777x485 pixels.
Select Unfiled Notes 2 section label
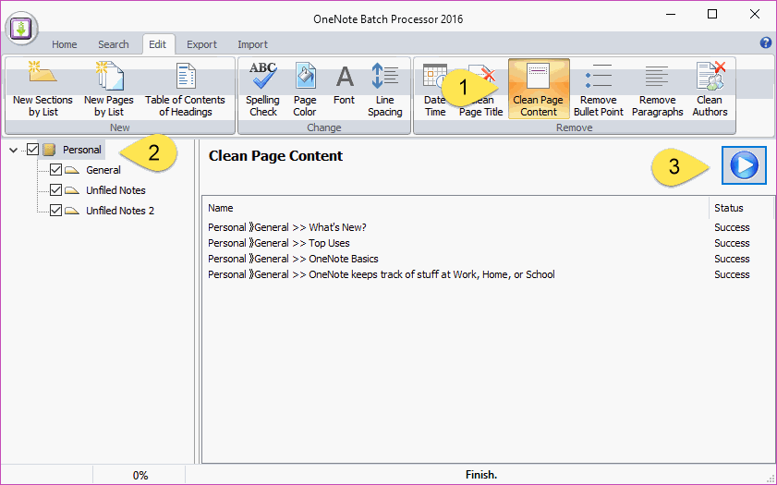120,211
